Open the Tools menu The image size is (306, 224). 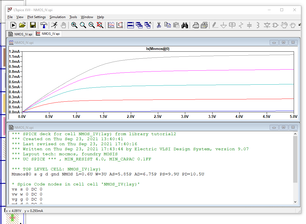pyautogui.click(x=73, y=17)
